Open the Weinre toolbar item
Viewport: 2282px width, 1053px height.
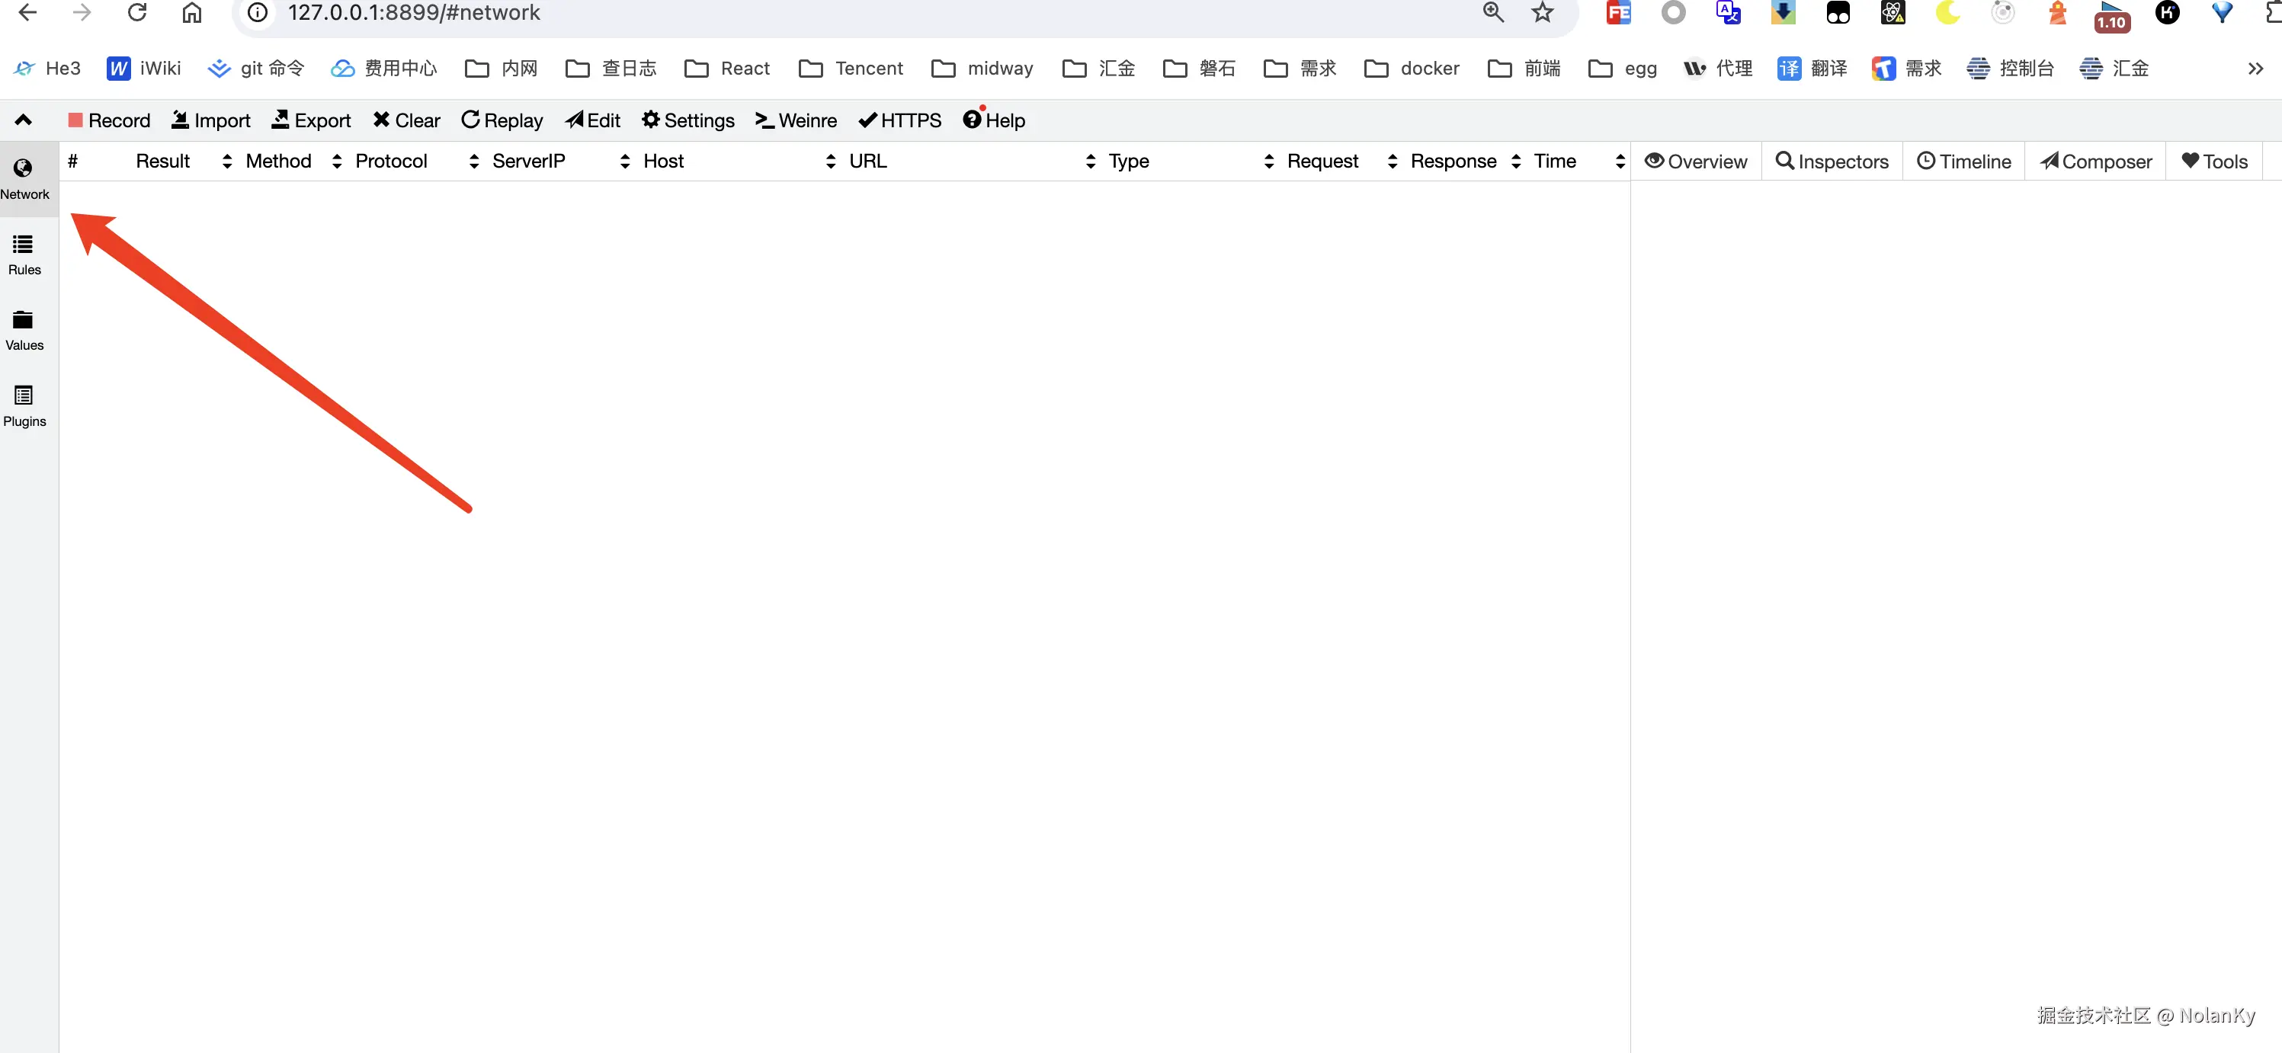[796, 120]
